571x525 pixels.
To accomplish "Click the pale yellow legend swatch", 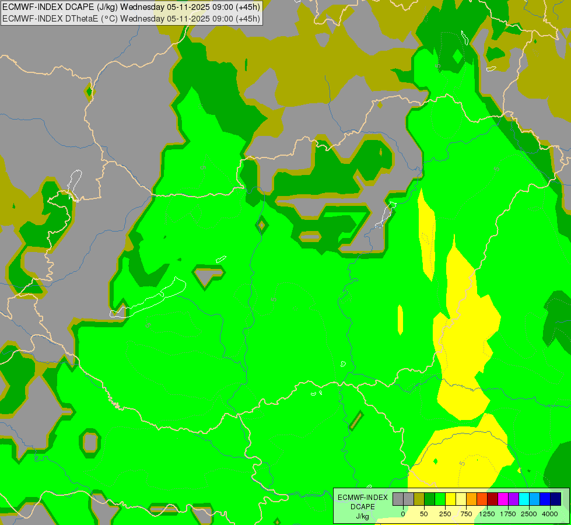I will [461, 499].
